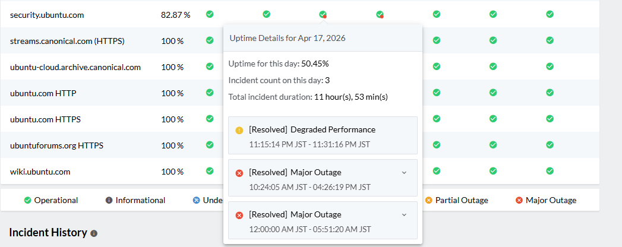
Task: Click leftmost check icon in wiki.ubuntu.com row
Action: 210,171
